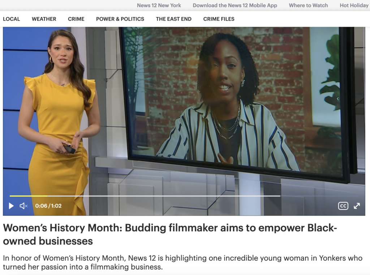
Task: Click the article summary about Yonkers filmmaker
Action: (x=182, y=263)
